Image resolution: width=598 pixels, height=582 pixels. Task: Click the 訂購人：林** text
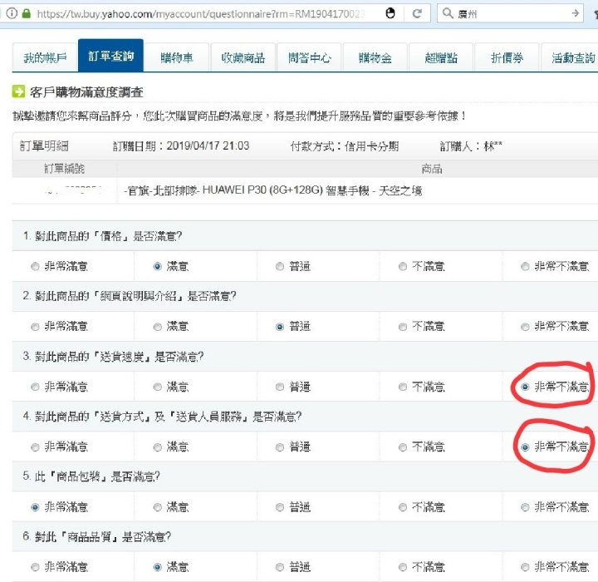(471, 146)
